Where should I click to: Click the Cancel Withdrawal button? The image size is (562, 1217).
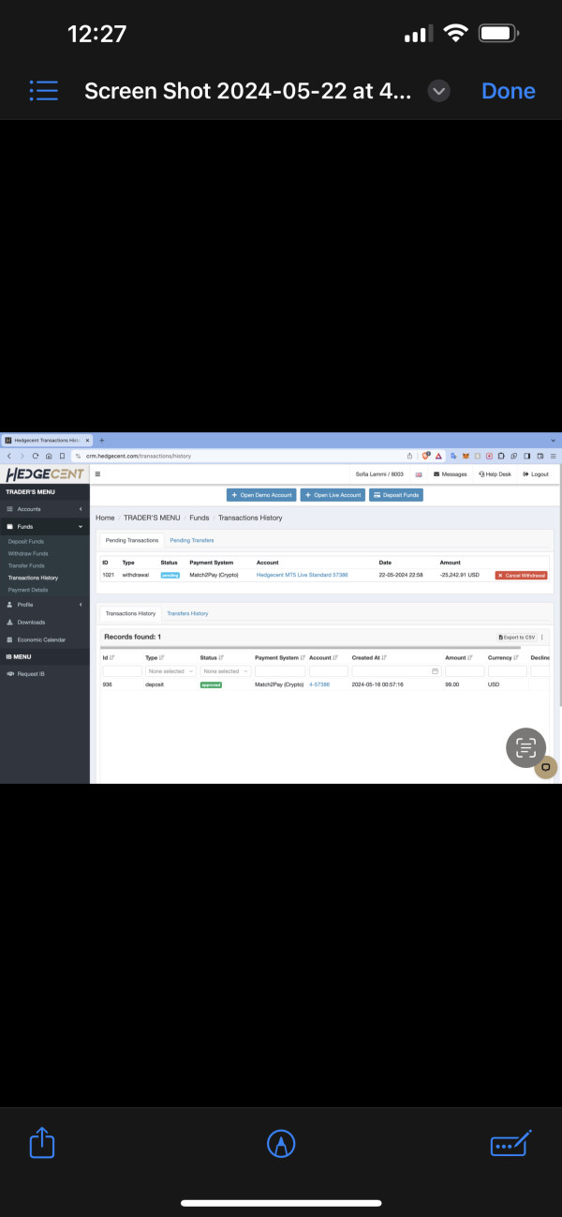521,575
